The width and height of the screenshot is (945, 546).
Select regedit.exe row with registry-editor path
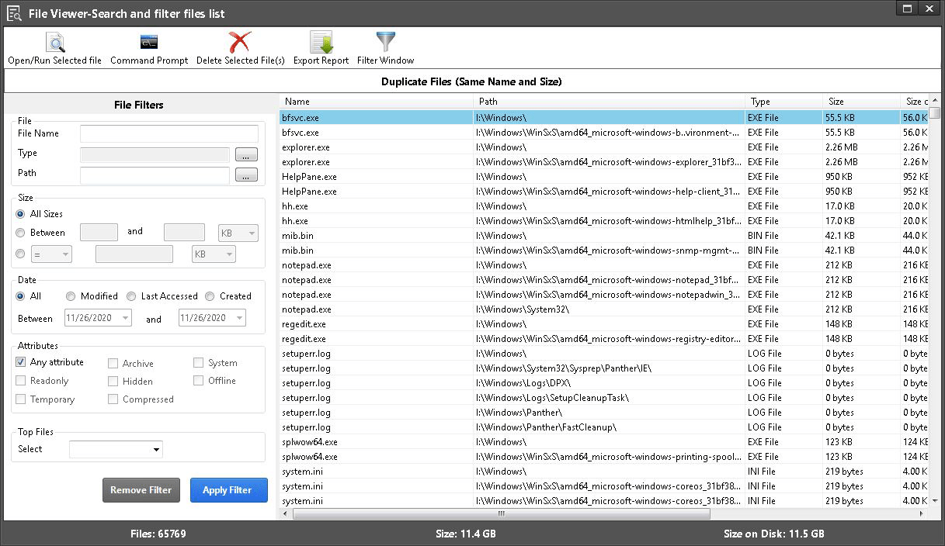point(604,339)
